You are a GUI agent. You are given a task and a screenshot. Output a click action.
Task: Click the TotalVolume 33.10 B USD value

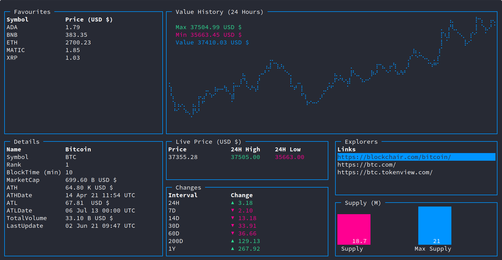pyautogui.click(x=89, y=218)
